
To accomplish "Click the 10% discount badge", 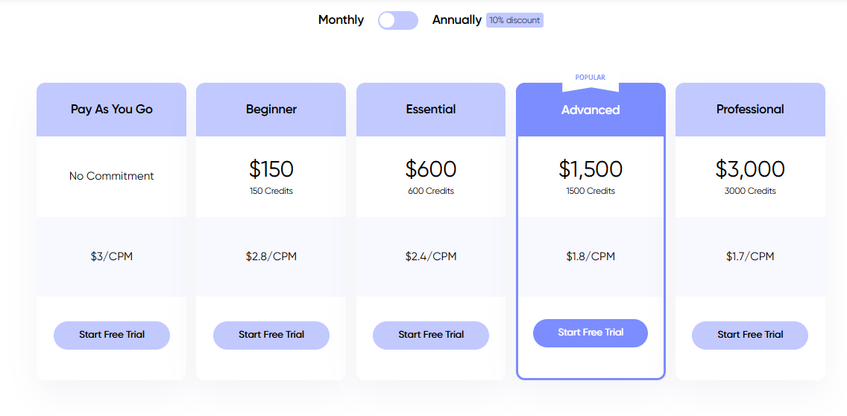I will (x=514, y=20).
